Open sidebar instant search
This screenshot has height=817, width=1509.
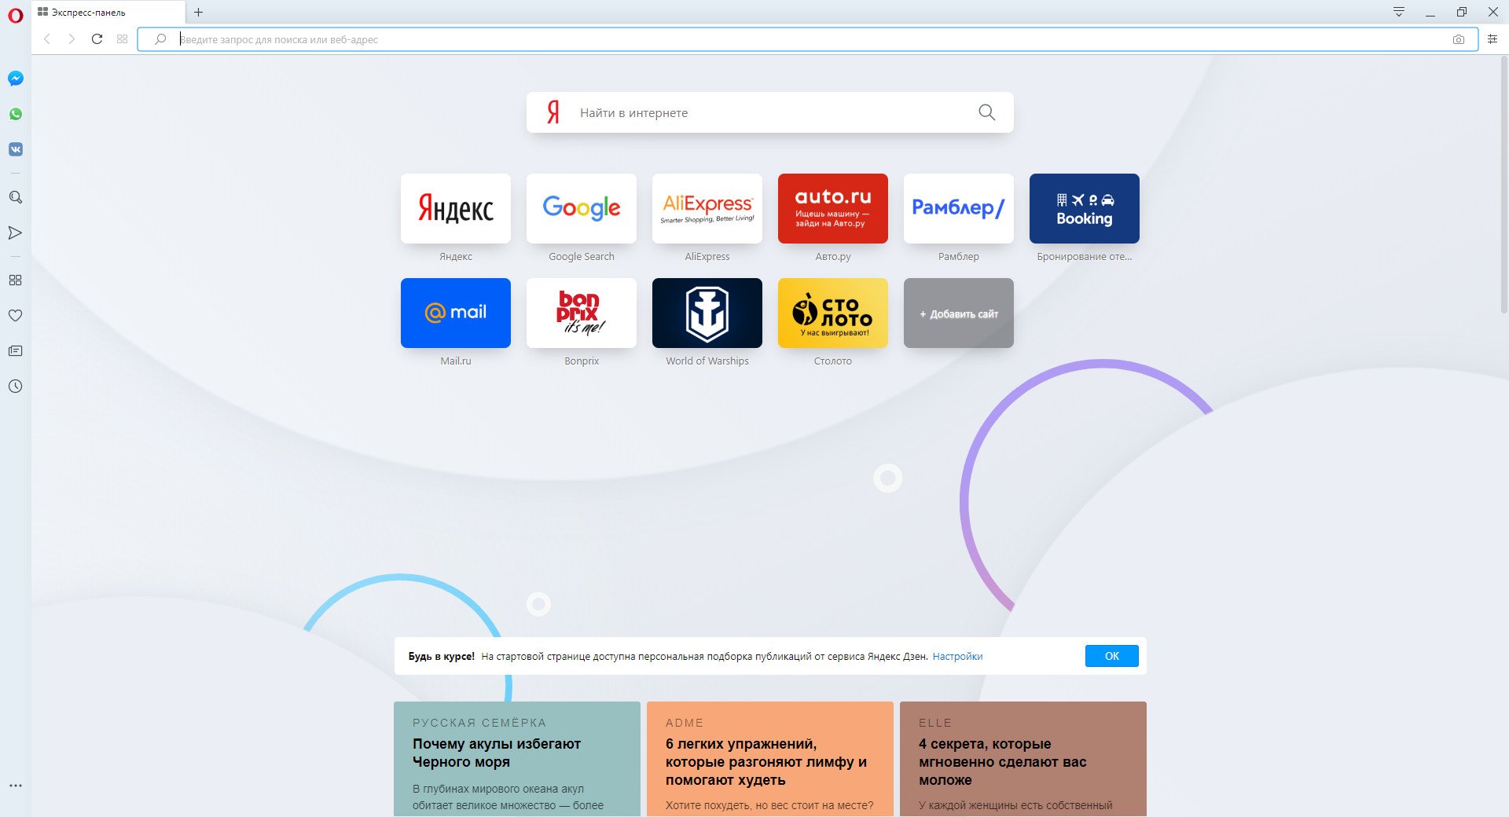(16, 197)
